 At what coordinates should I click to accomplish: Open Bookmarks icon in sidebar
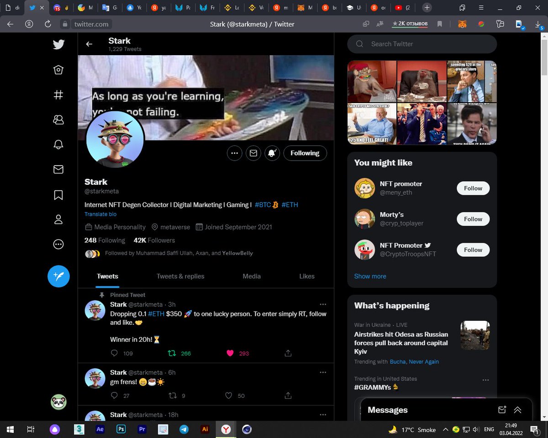pyautogui.click(x=58, y=195)
